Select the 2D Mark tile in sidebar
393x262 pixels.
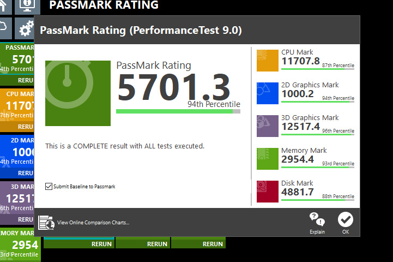click(17, 151)
